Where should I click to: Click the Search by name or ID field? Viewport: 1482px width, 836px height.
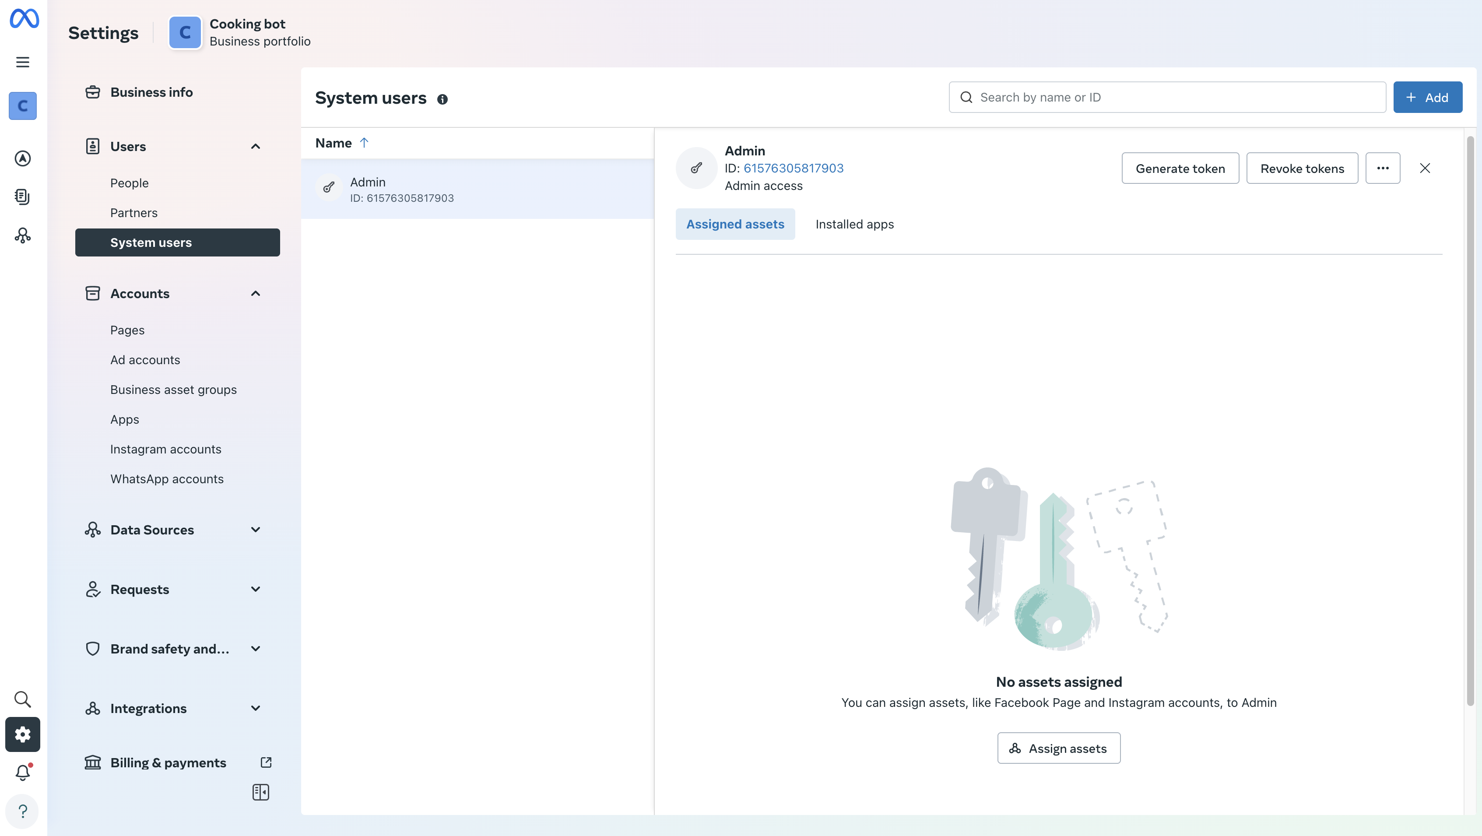(x=1167, y=97)
